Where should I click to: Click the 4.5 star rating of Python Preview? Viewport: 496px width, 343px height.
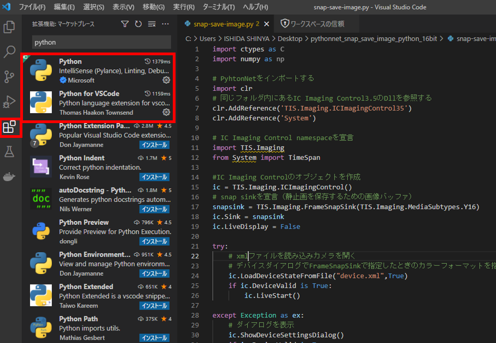pyautogui.click(x=164, y=222)
